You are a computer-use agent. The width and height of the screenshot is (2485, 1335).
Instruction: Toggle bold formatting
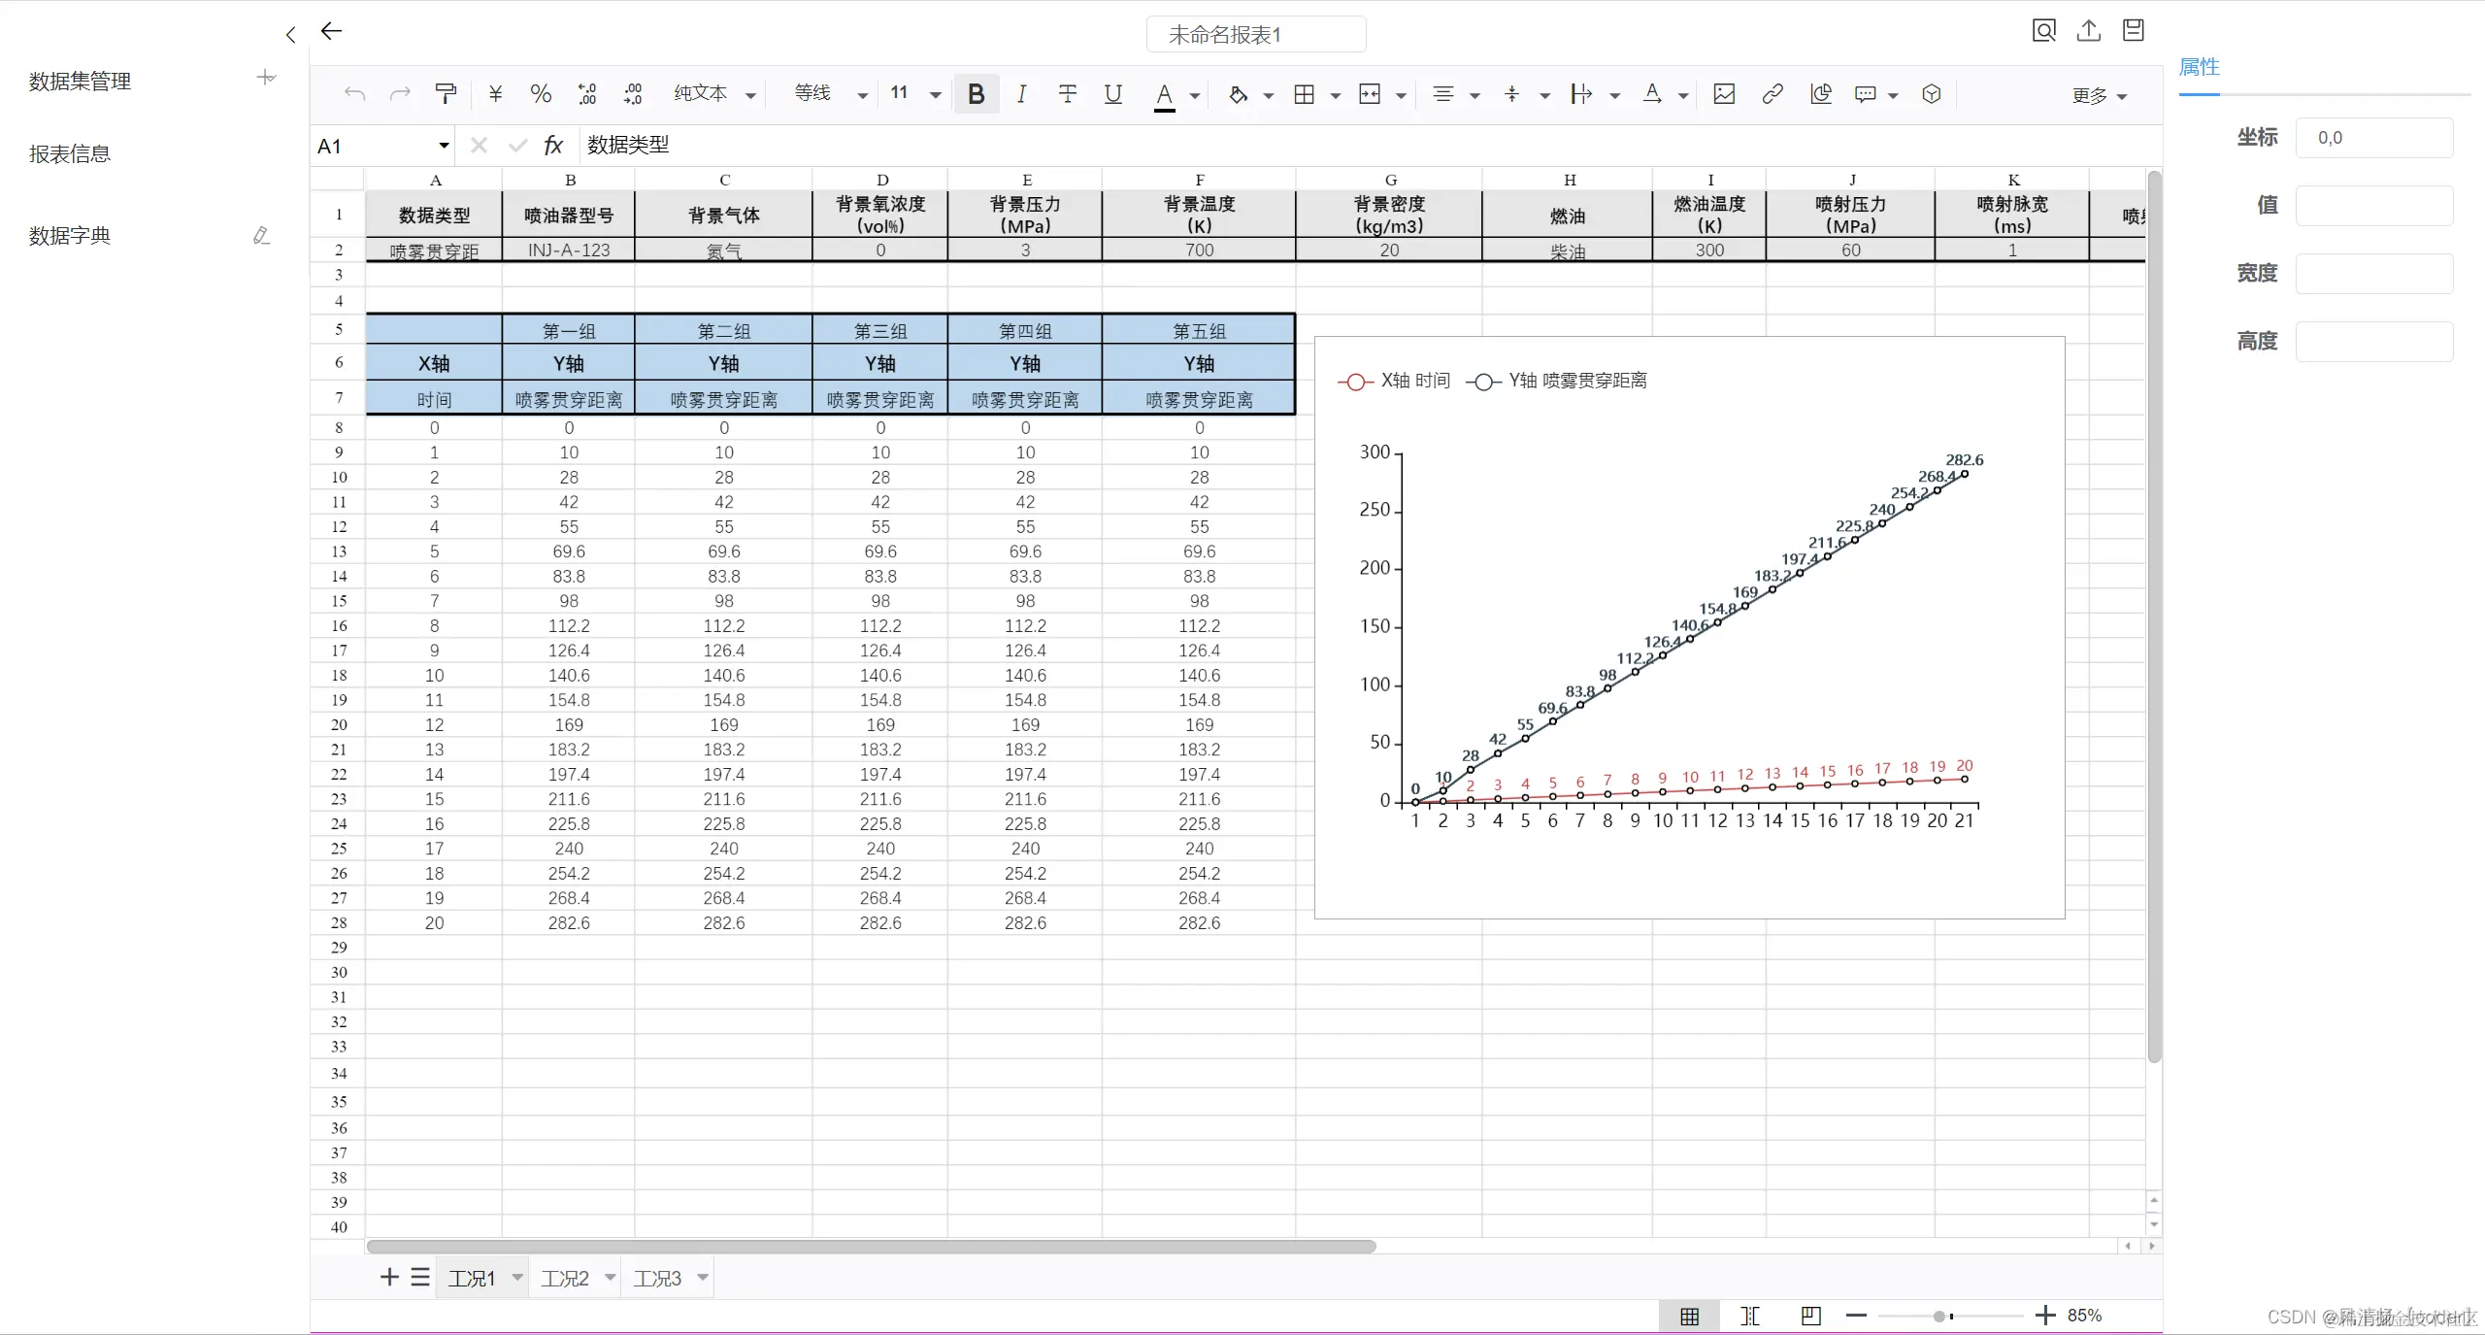pyautogui.click(x=977, y=94)
